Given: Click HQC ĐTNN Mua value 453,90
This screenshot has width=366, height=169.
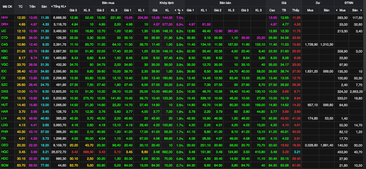Looking at the screenshot, I should (342, 152).
